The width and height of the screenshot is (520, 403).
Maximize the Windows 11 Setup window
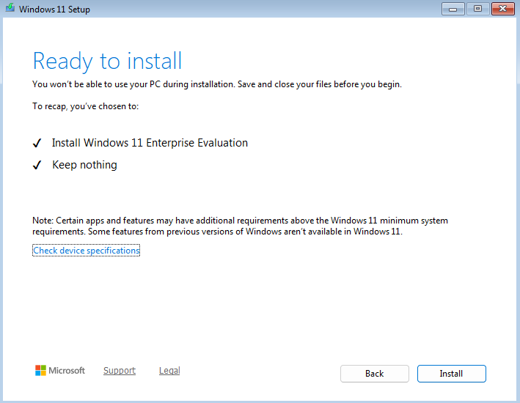[477, 9]
